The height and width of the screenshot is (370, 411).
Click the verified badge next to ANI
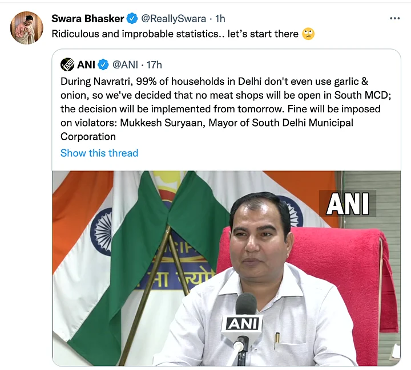tap(103, 64)
